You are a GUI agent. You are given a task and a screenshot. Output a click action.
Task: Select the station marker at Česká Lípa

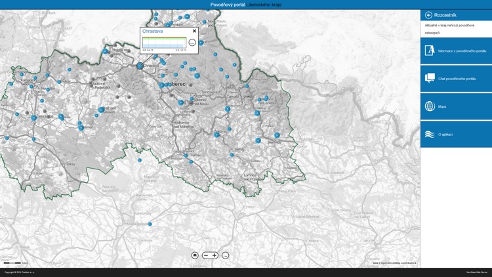(x=34, y=117)
